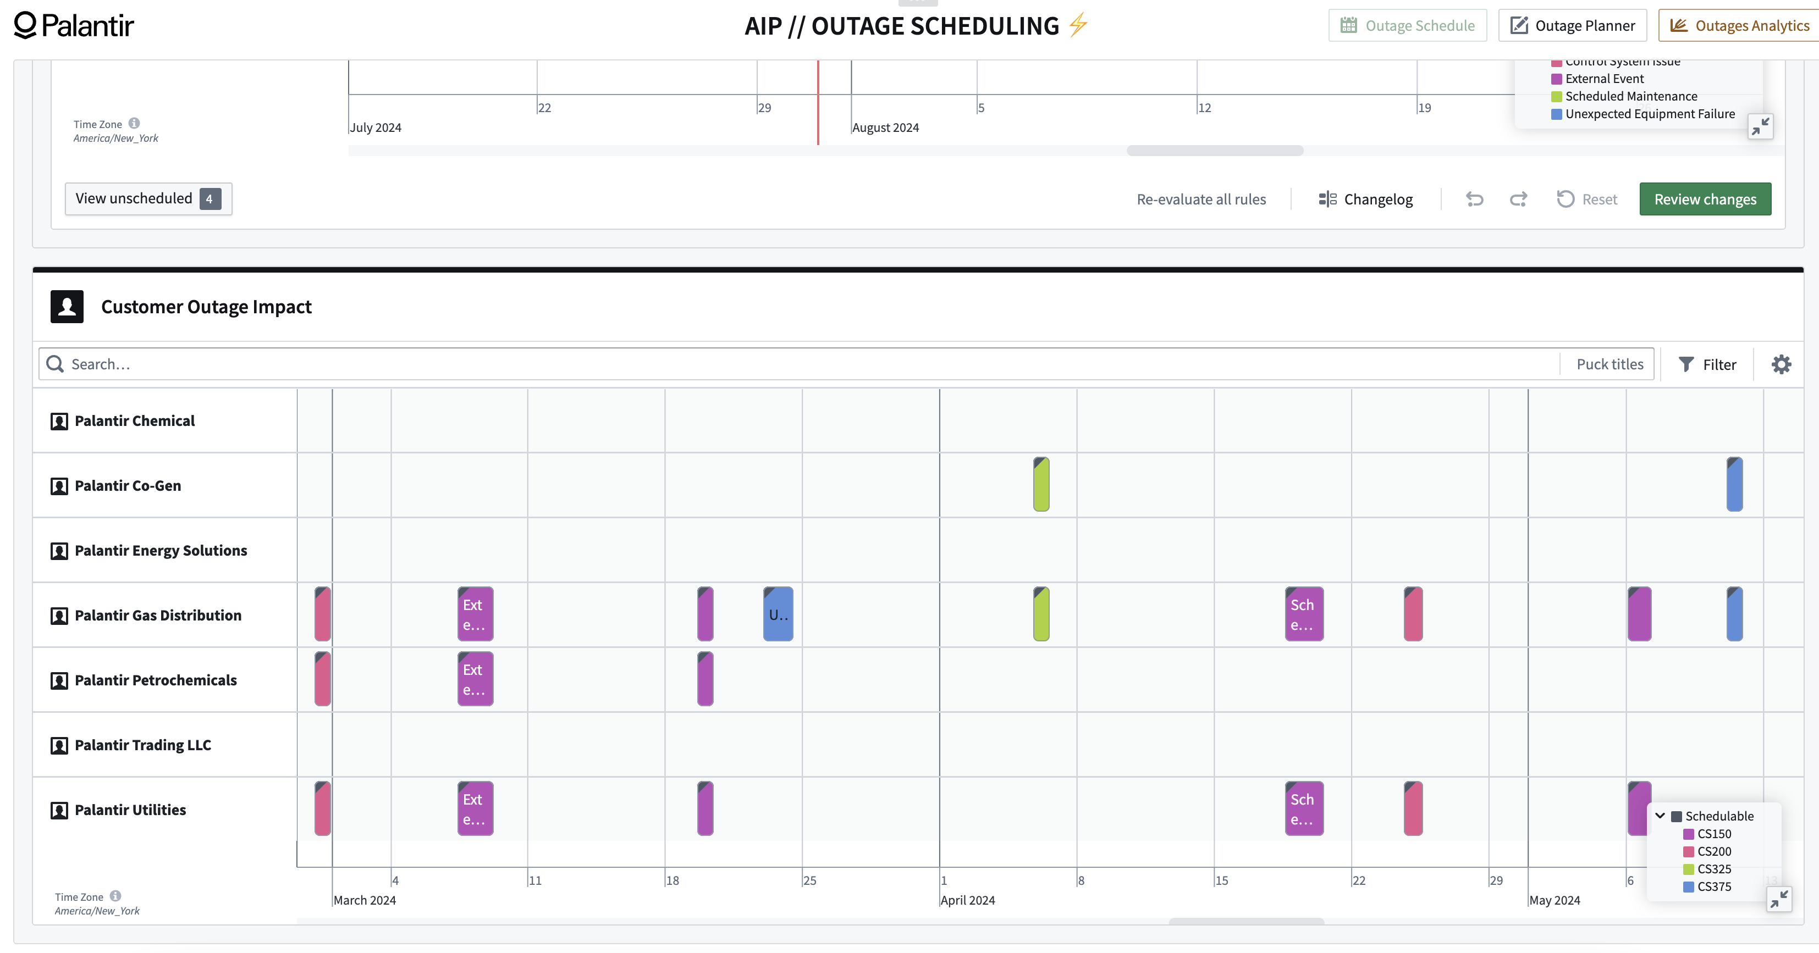Click Gas Distribution 'Sch e…' puck

tap(1304, 614)
